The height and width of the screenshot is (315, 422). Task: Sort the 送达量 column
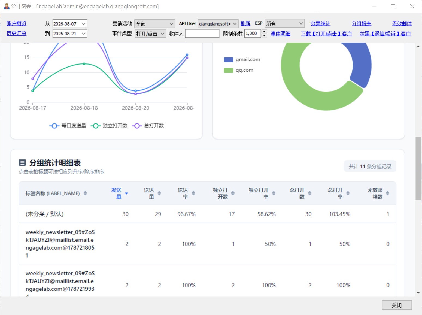[x=159, y=193]
